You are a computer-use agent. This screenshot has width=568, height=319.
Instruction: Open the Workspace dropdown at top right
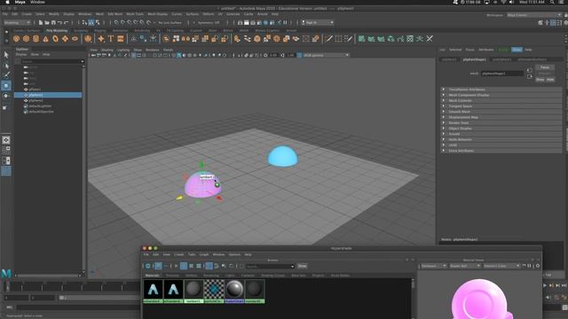(534, 15)
